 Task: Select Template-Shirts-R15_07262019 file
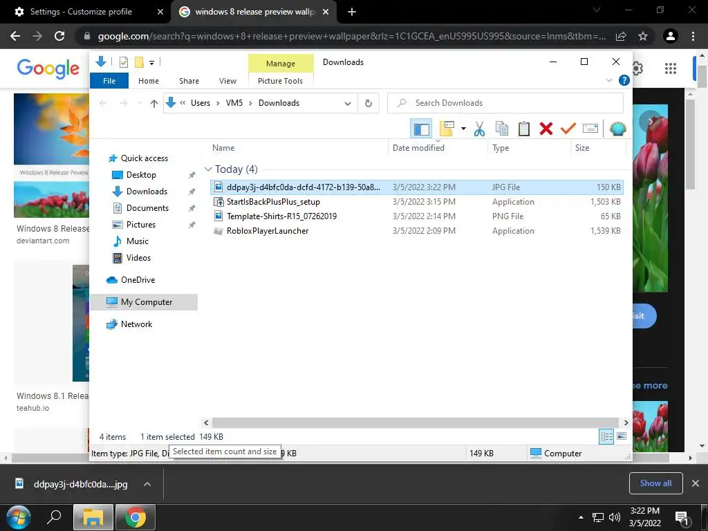[x=282, y=216]
